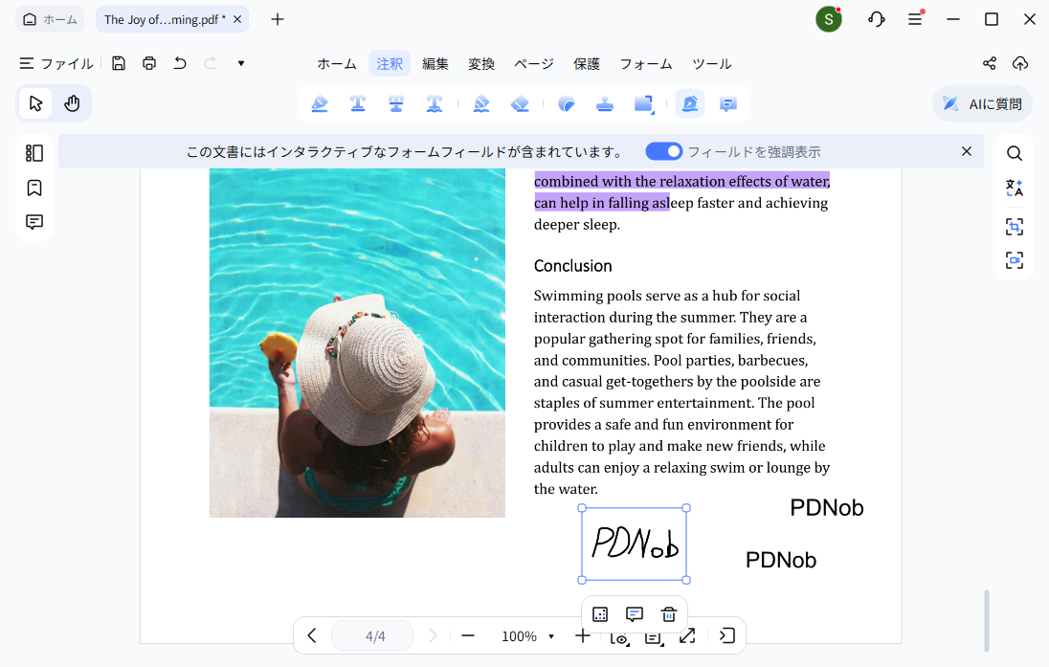Select the sticker tool

coord(567,103)
